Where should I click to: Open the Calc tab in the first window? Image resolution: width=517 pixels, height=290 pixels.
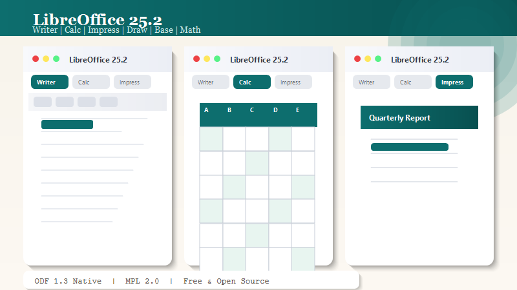tap(91, 82)
